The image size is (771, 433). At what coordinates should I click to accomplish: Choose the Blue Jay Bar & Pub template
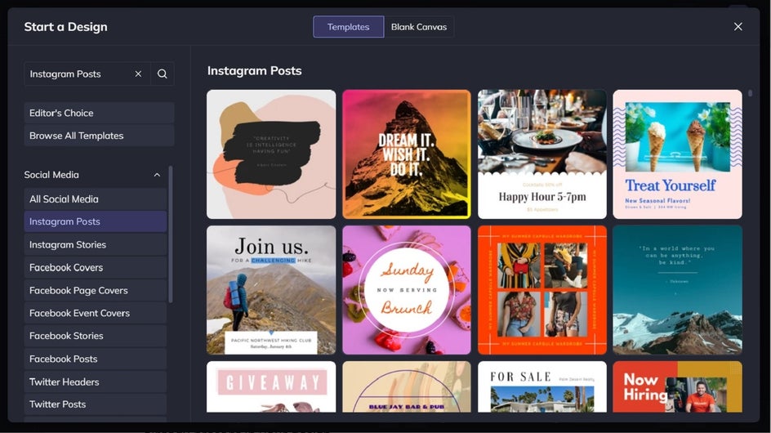(x=407, y=386)
